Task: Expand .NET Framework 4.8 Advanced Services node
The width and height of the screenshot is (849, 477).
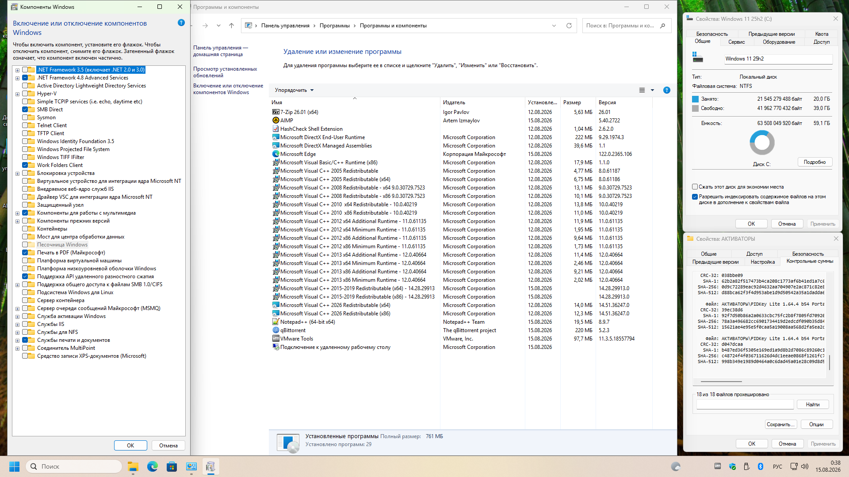Action: [17, 78]
